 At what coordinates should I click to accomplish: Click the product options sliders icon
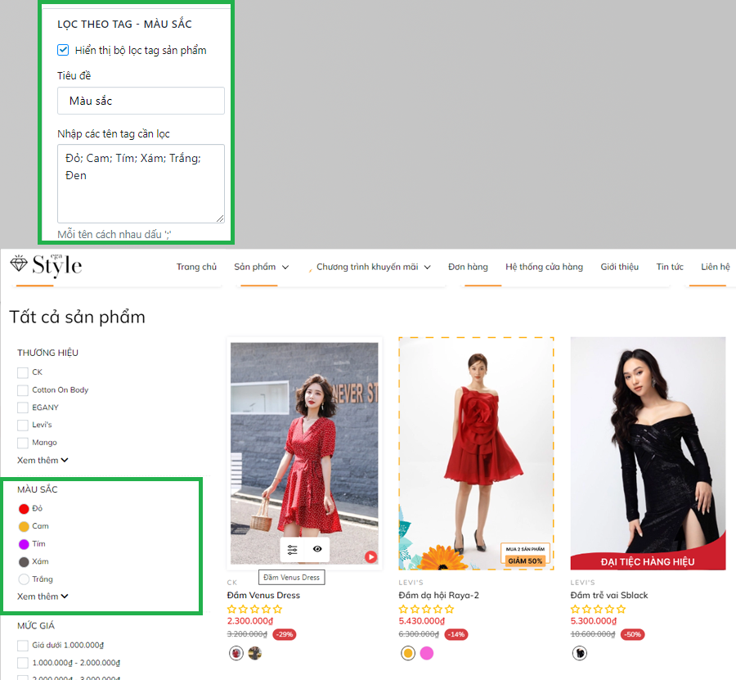click(293, 550)
